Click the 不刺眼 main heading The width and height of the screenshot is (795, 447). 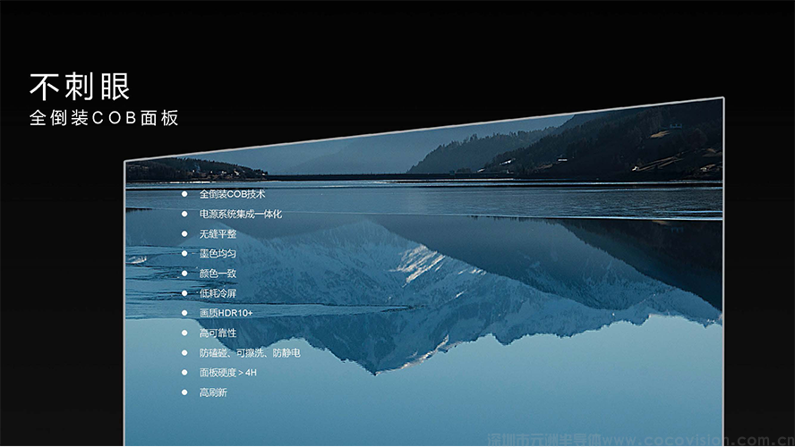click(x=81, y=87)
